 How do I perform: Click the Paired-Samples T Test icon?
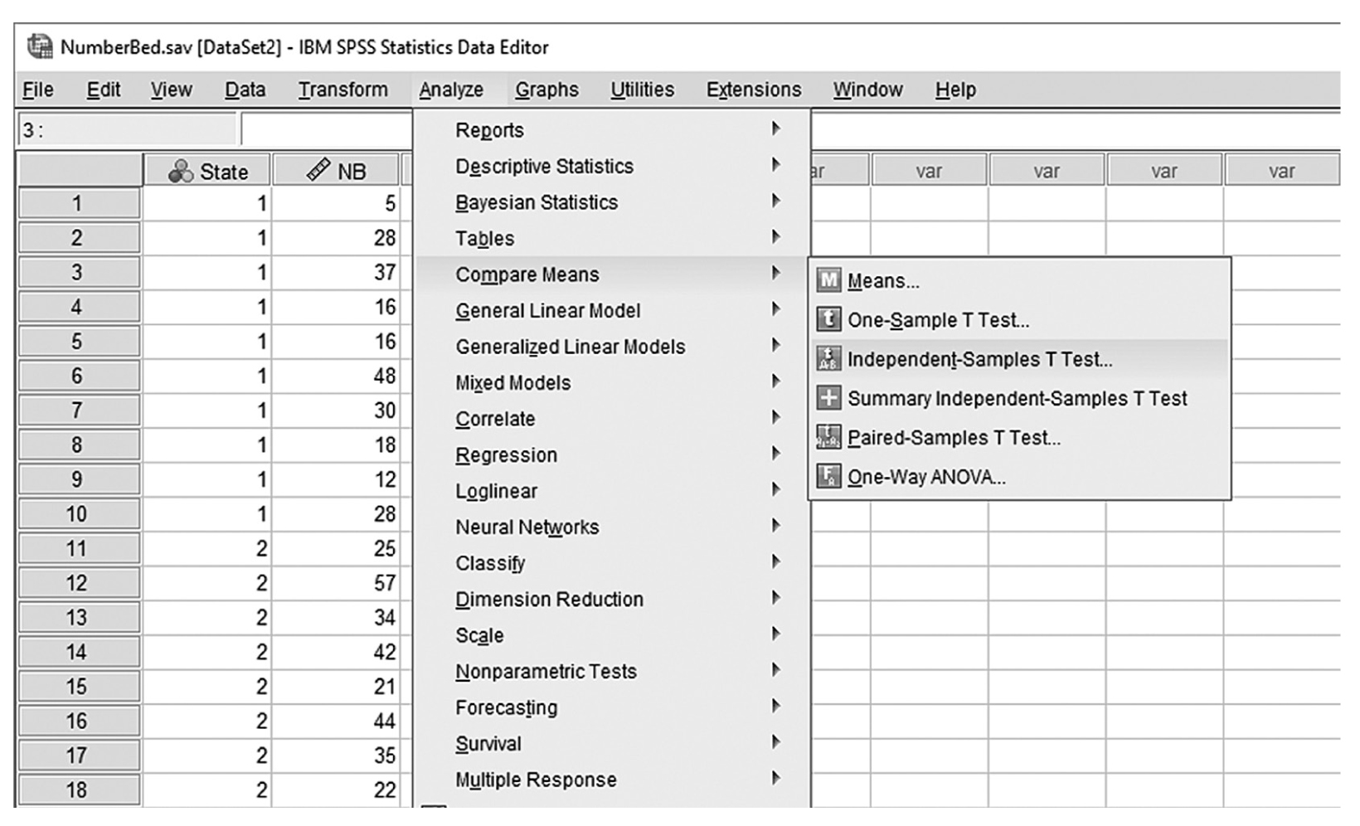[828, 437]
